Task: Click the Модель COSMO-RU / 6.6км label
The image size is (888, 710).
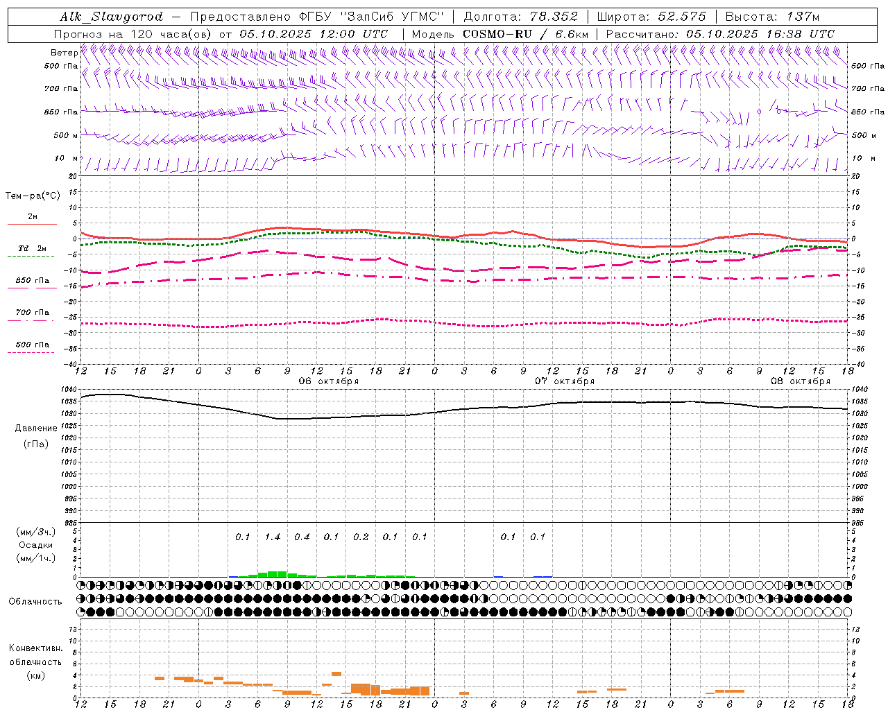Action: [x=500, y=34]
